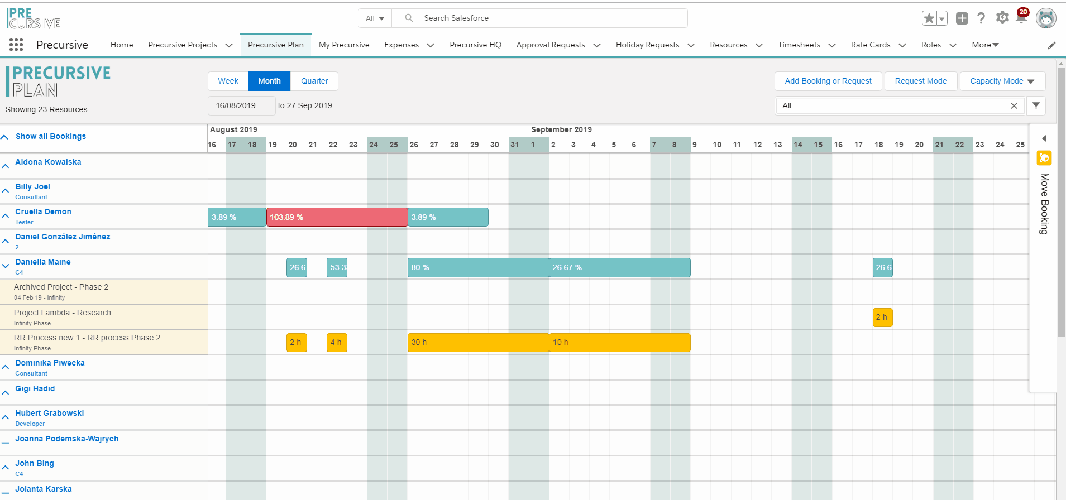Open the Capacity Mode dropdown
Viewport: 1066px width, 500px height.
[1002, 81]
